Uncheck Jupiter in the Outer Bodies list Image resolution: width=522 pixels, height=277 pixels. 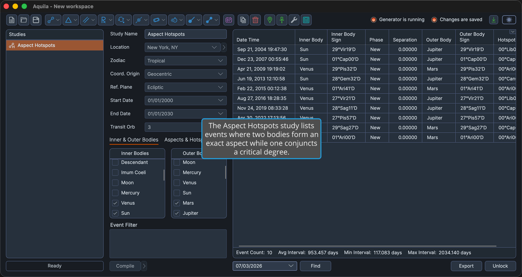point(177,213)
